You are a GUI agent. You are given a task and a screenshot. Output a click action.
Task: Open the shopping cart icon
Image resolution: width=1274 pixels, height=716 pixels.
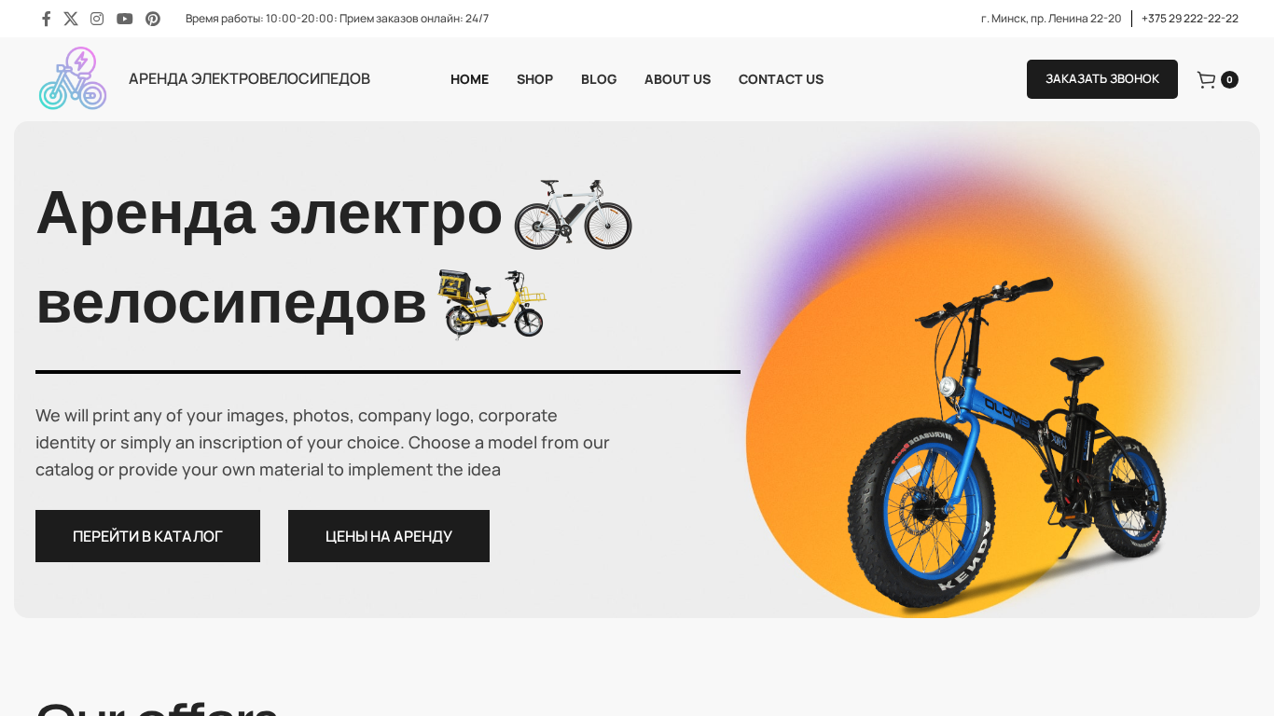[1206, 80]
